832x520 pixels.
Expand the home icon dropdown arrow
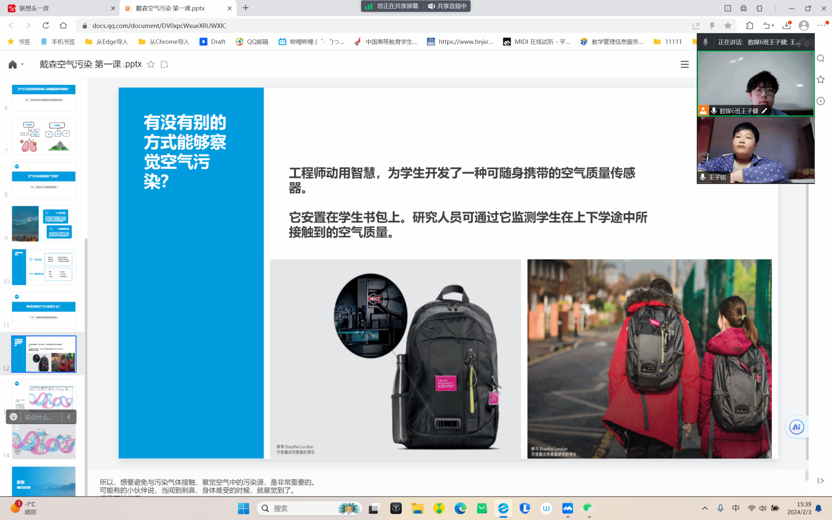(23, 65)
